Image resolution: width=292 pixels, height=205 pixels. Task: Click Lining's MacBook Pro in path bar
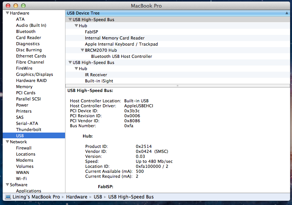click(37, 197)
